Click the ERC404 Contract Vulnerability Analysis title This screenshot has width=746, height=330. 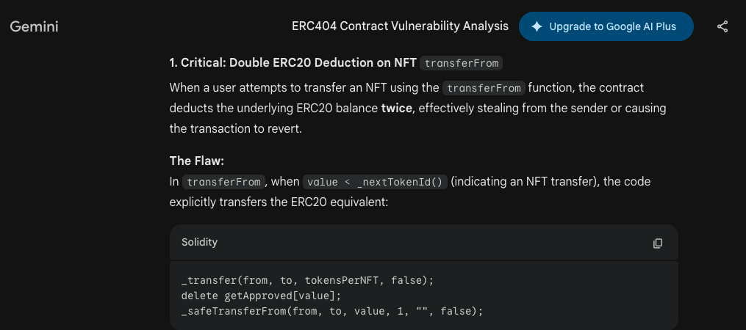click(x=400, y=26)
